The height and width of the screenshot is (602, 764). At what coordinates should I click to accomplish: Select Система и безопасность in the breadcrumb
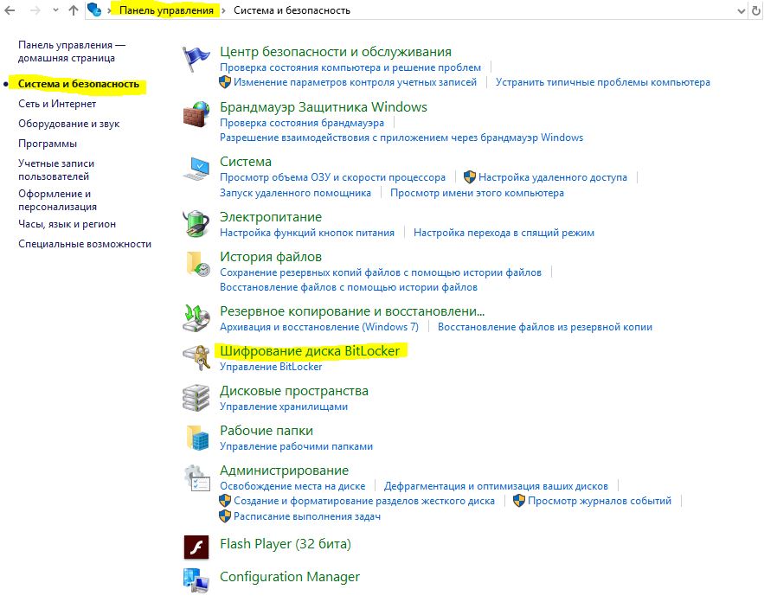(292, 10)
